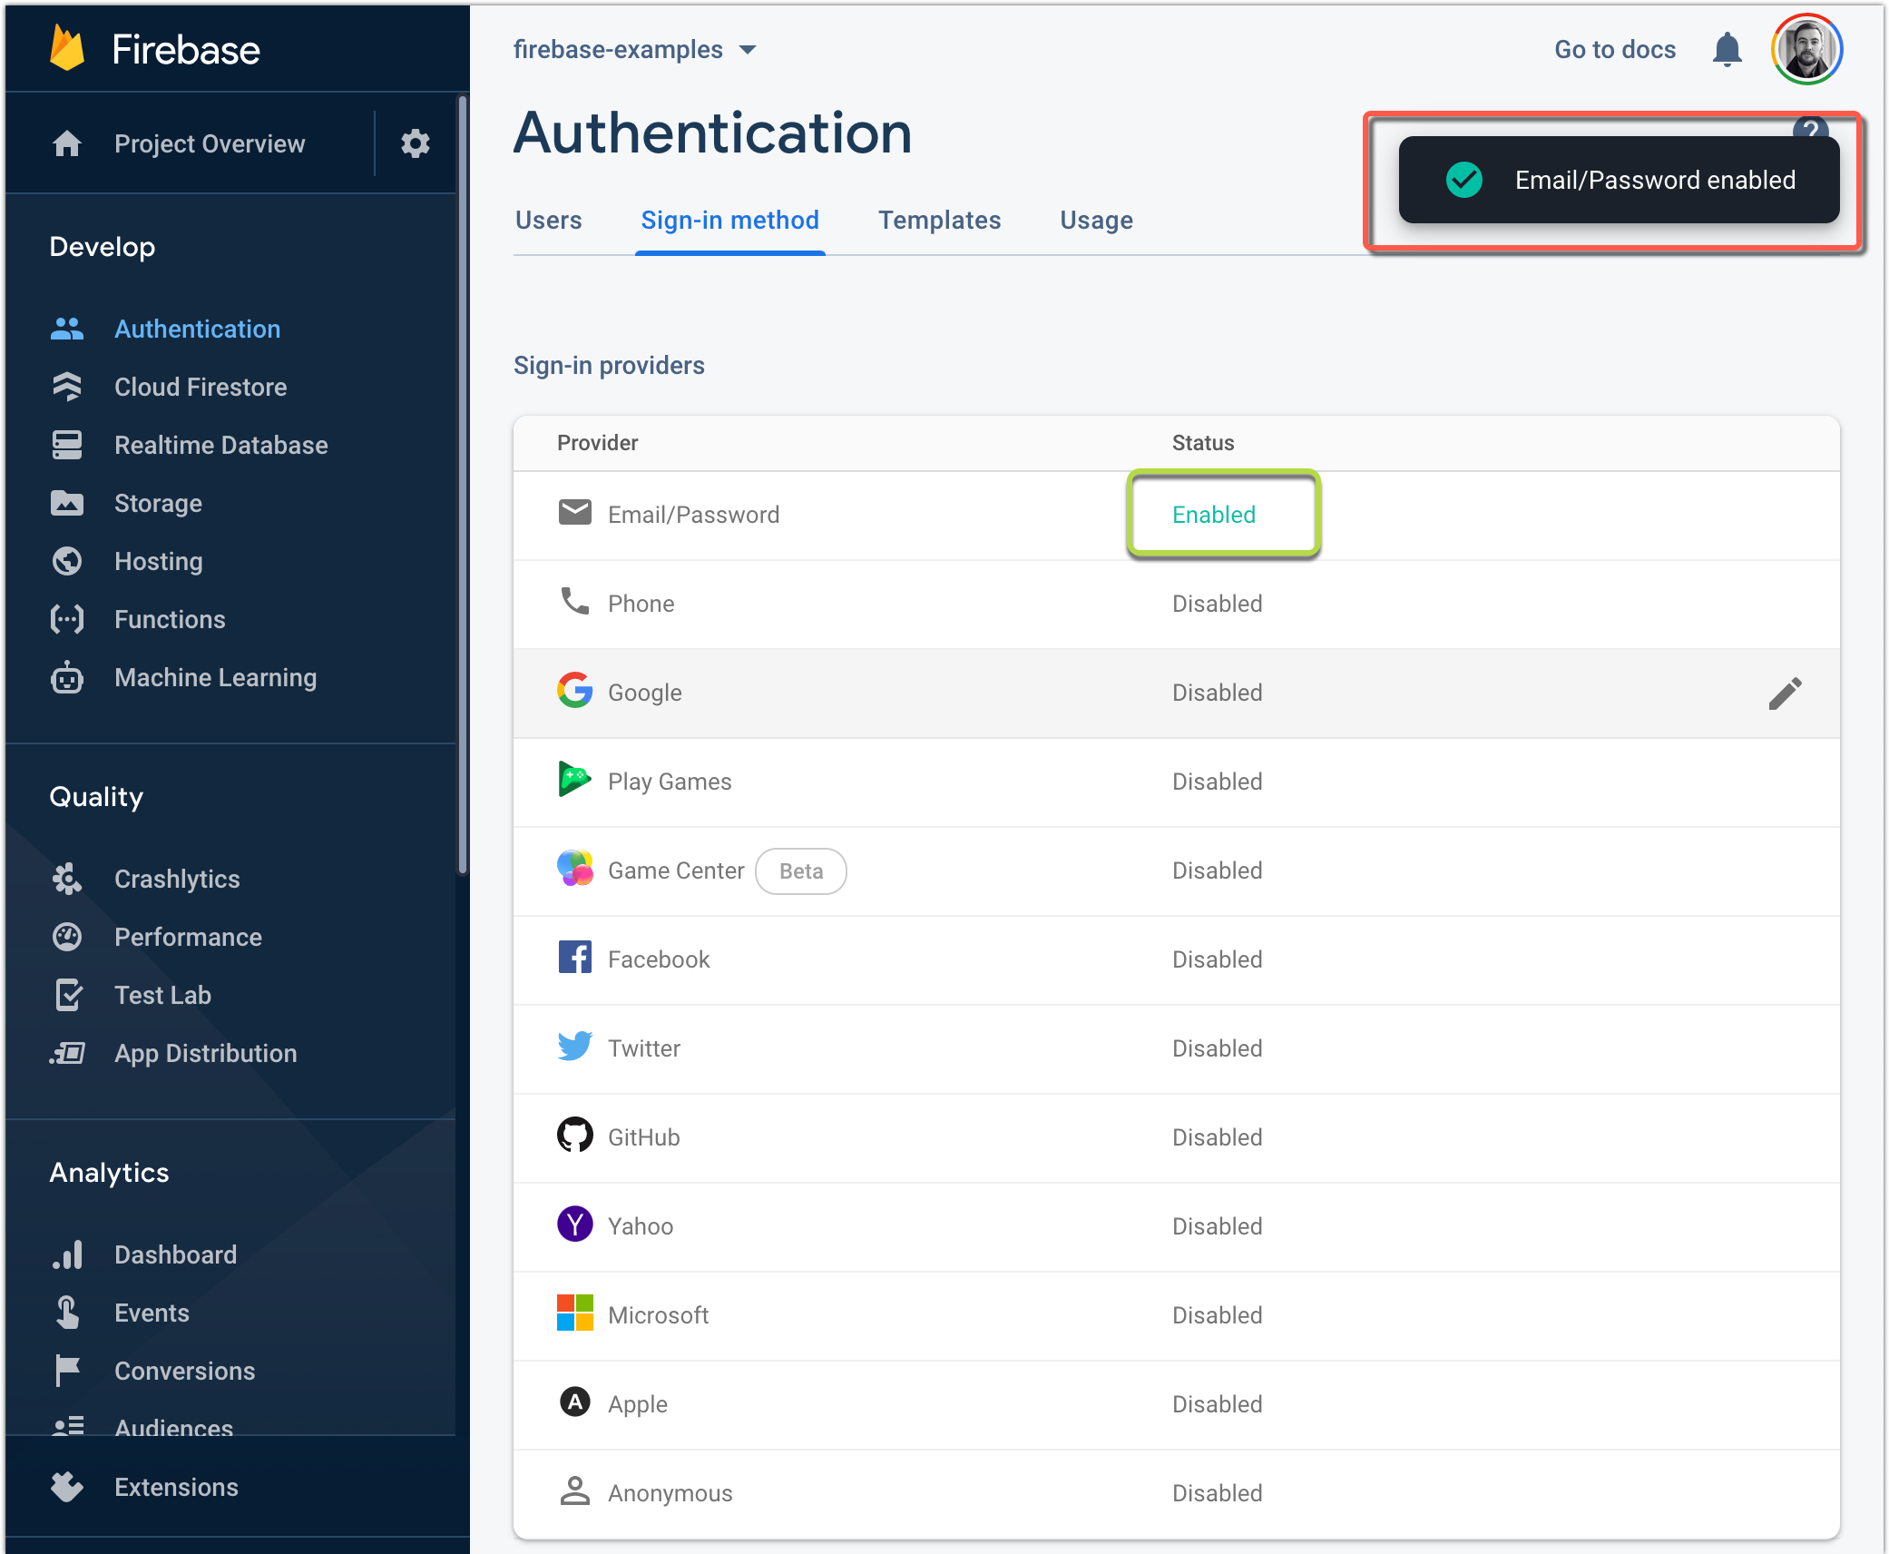The width and height of the screenshot is (1889, 1554).
Task: Click the Machine Learning robot icon
Action: (x=67, y=677)
